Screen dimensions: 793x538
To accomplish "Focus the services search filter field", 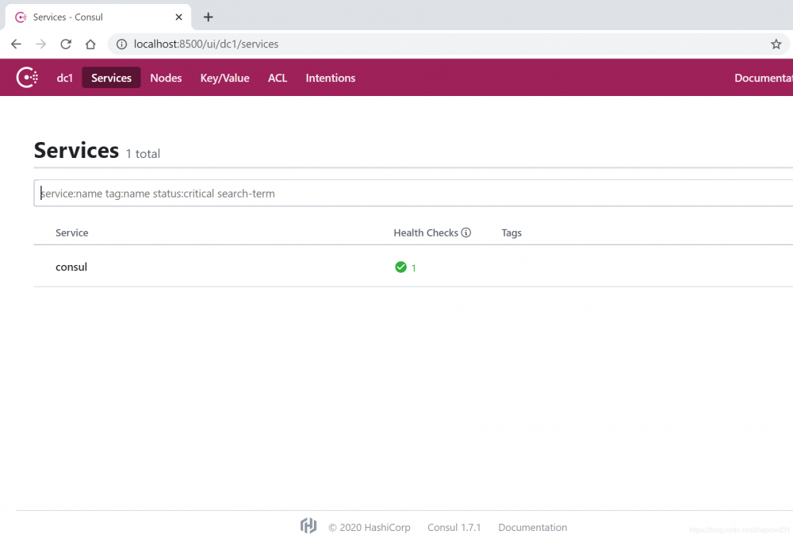I will coord(413,193).
